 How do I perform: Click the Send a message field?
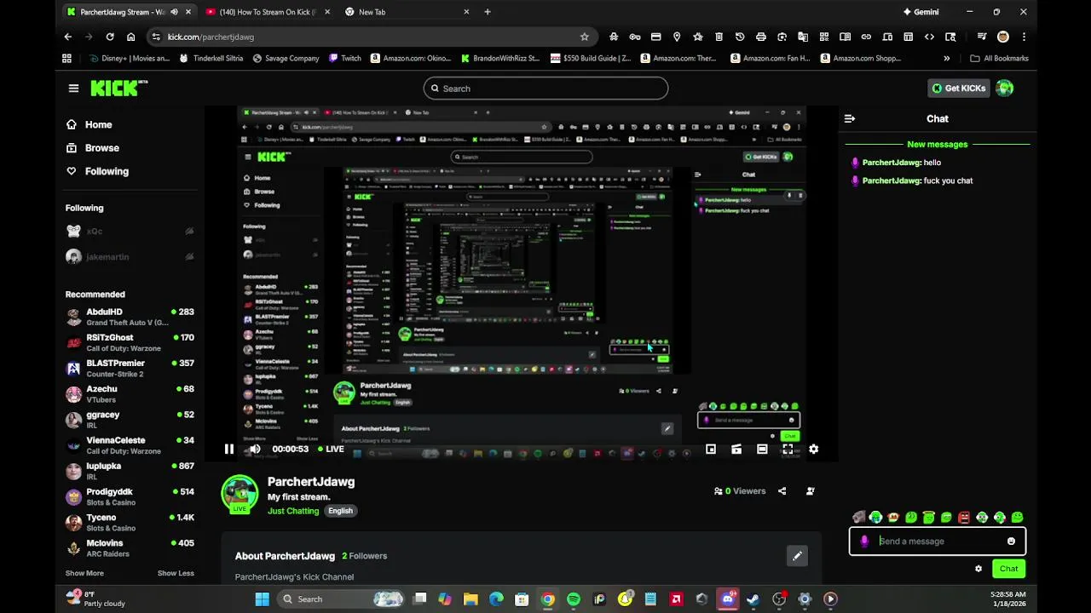(x=938, y=541)
